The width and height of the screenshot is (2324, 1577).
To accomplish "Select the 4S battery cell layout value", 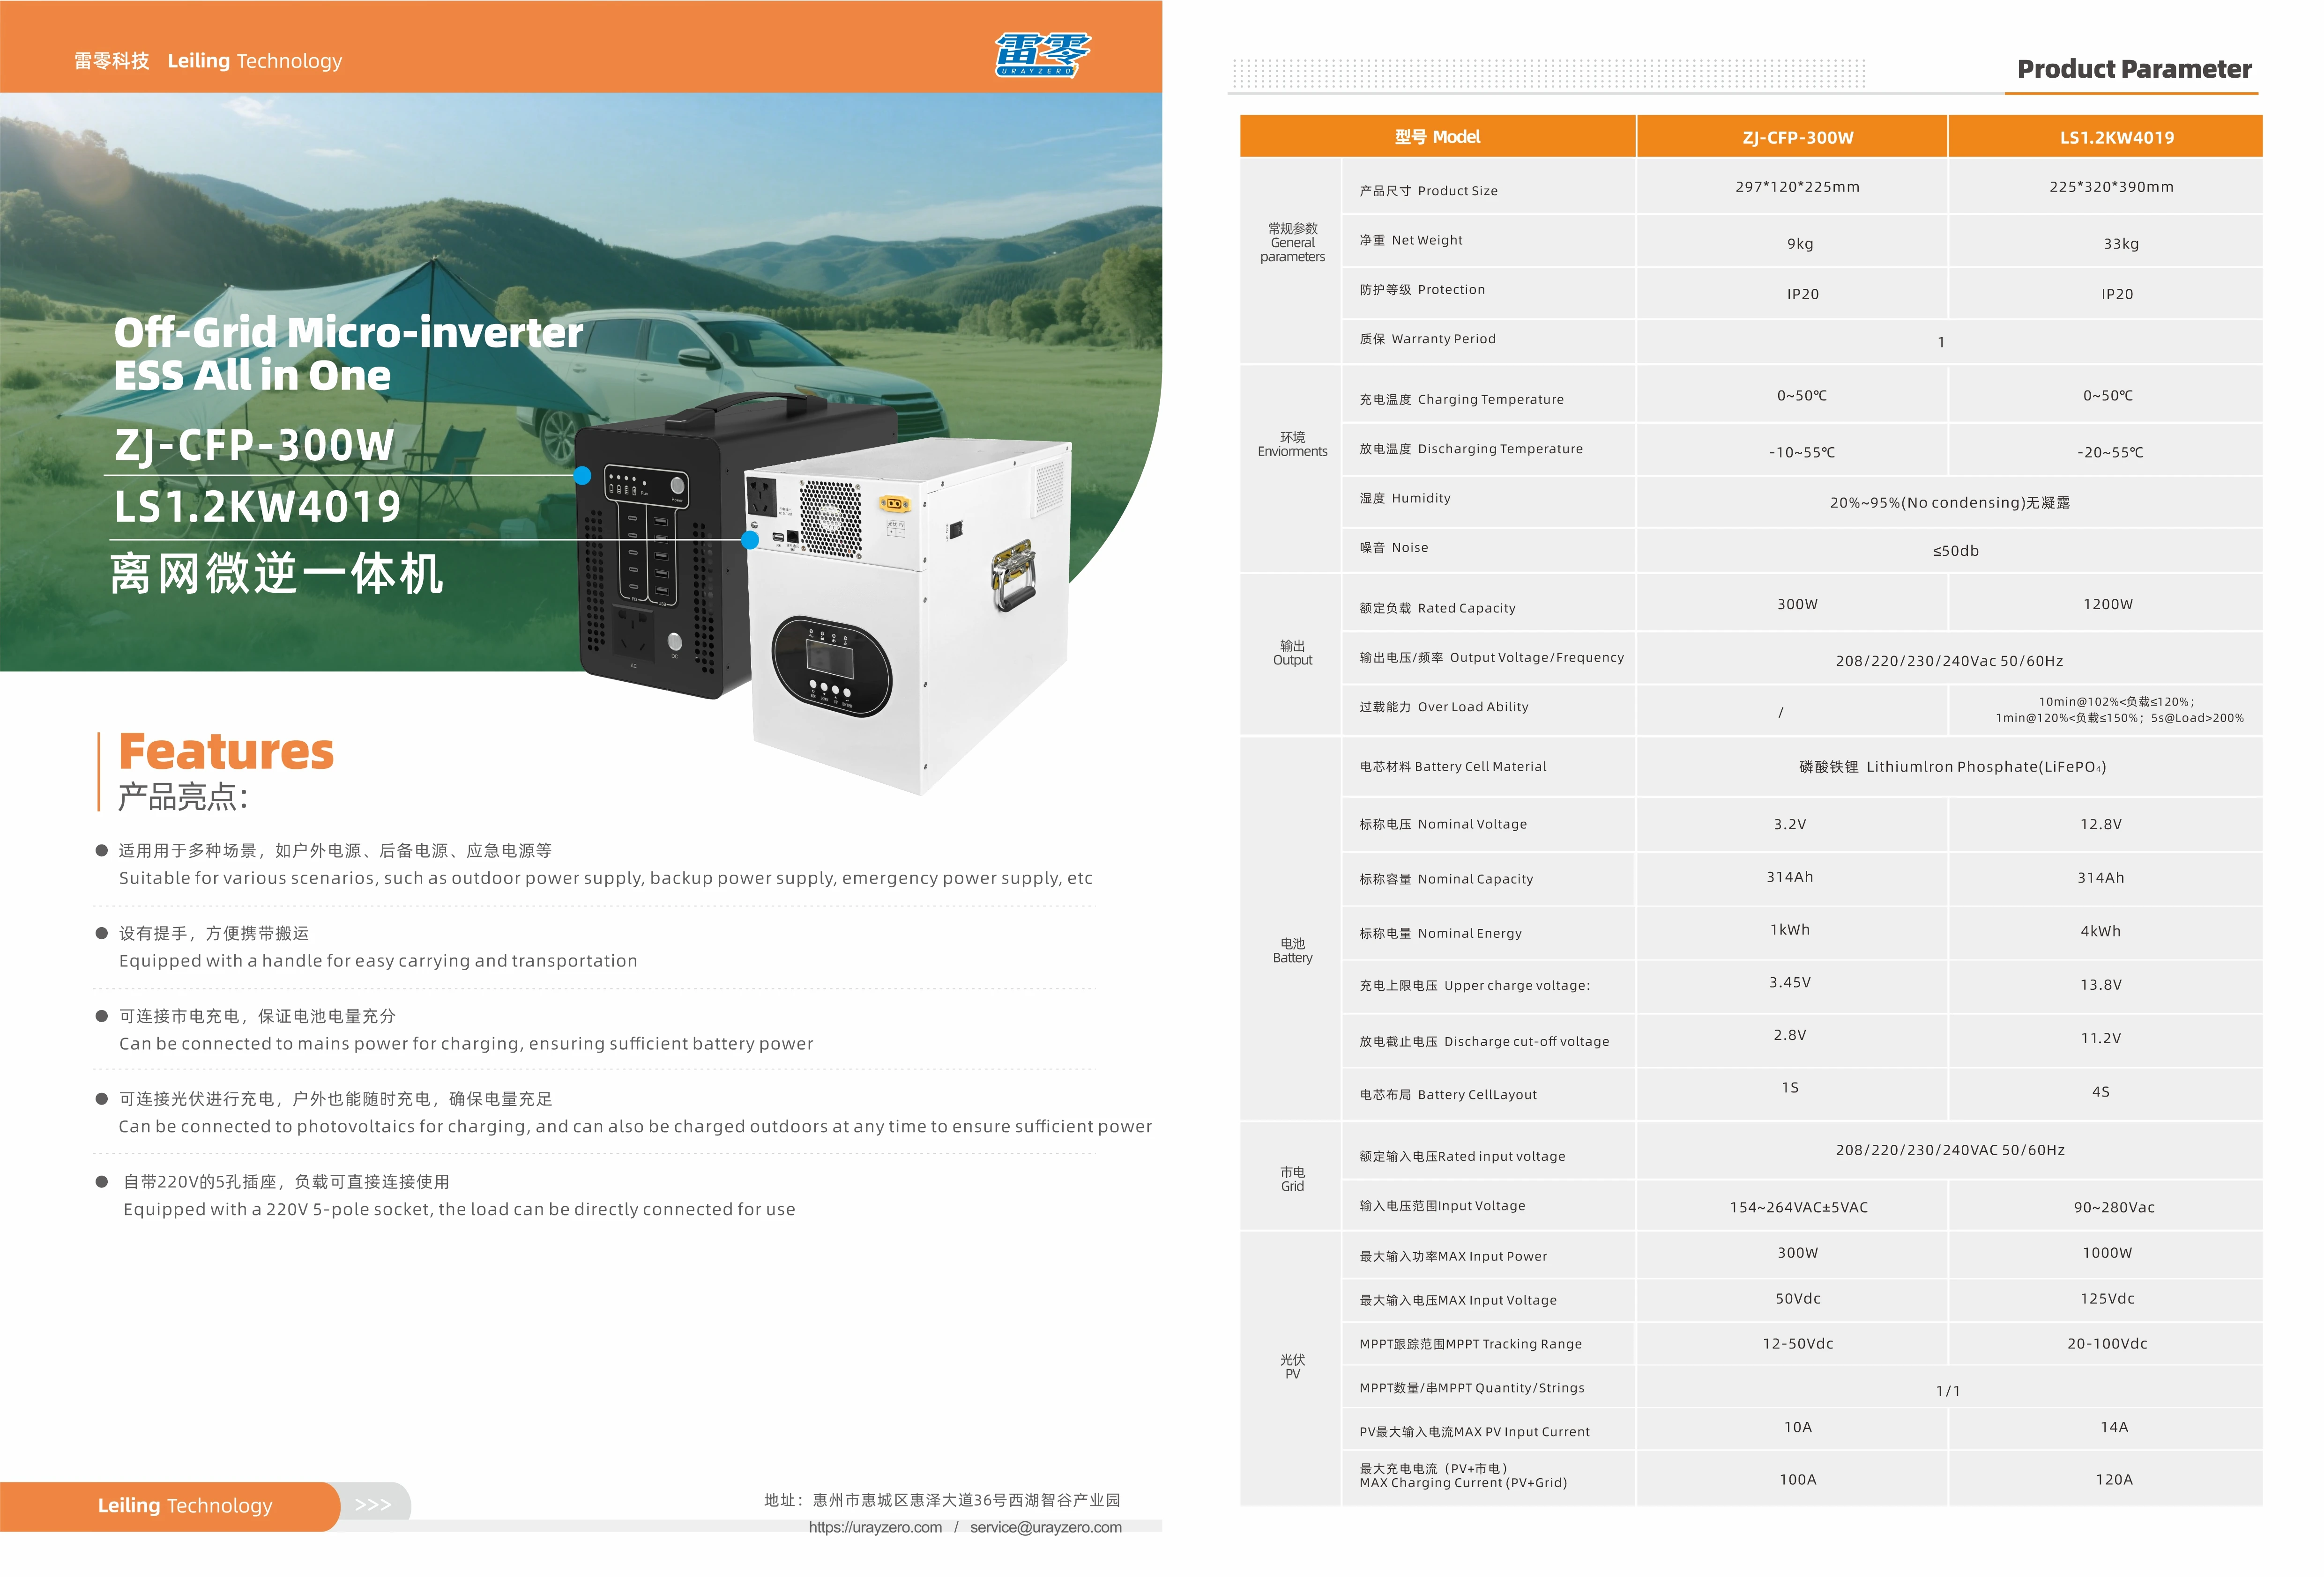I will [x=2100, y=1091].
